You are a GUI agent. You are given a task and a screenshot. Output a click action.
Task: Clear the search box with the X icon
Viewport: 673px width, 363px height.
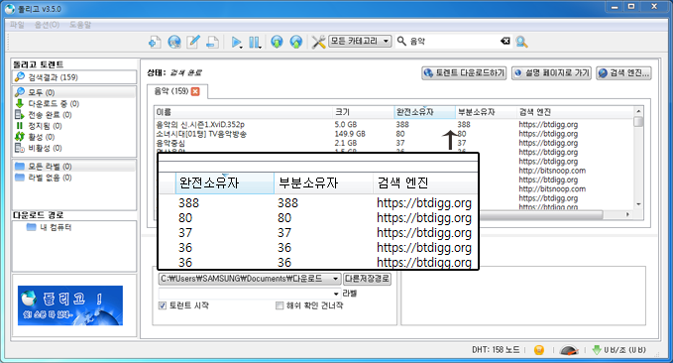505,41
